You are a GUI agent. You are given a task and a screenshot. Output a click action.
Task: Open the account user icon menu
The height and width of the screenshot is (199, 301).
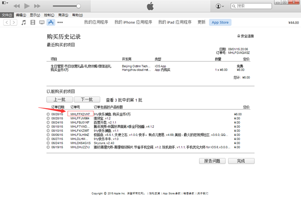(x=220, y=6)
